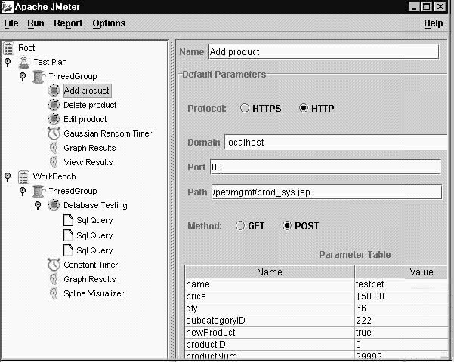This screenshot has width=454, height=362.
Task: Click the Gaussian Random Timer clock icon
Action: coord(54,133)
